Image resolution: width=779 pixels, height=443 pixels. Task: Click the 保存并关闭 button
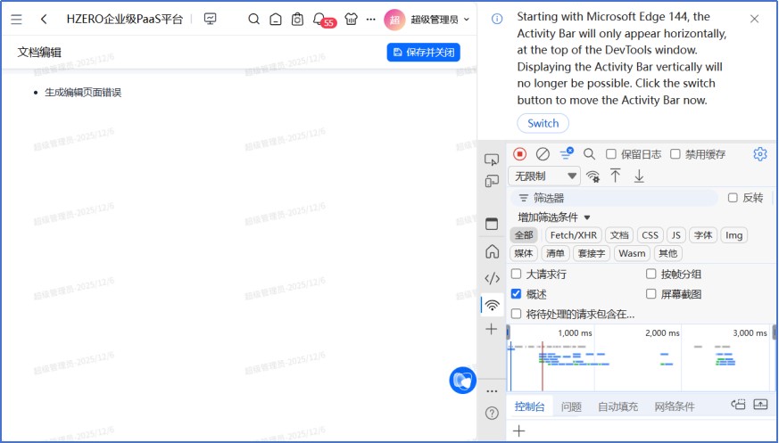click(423, 53)
